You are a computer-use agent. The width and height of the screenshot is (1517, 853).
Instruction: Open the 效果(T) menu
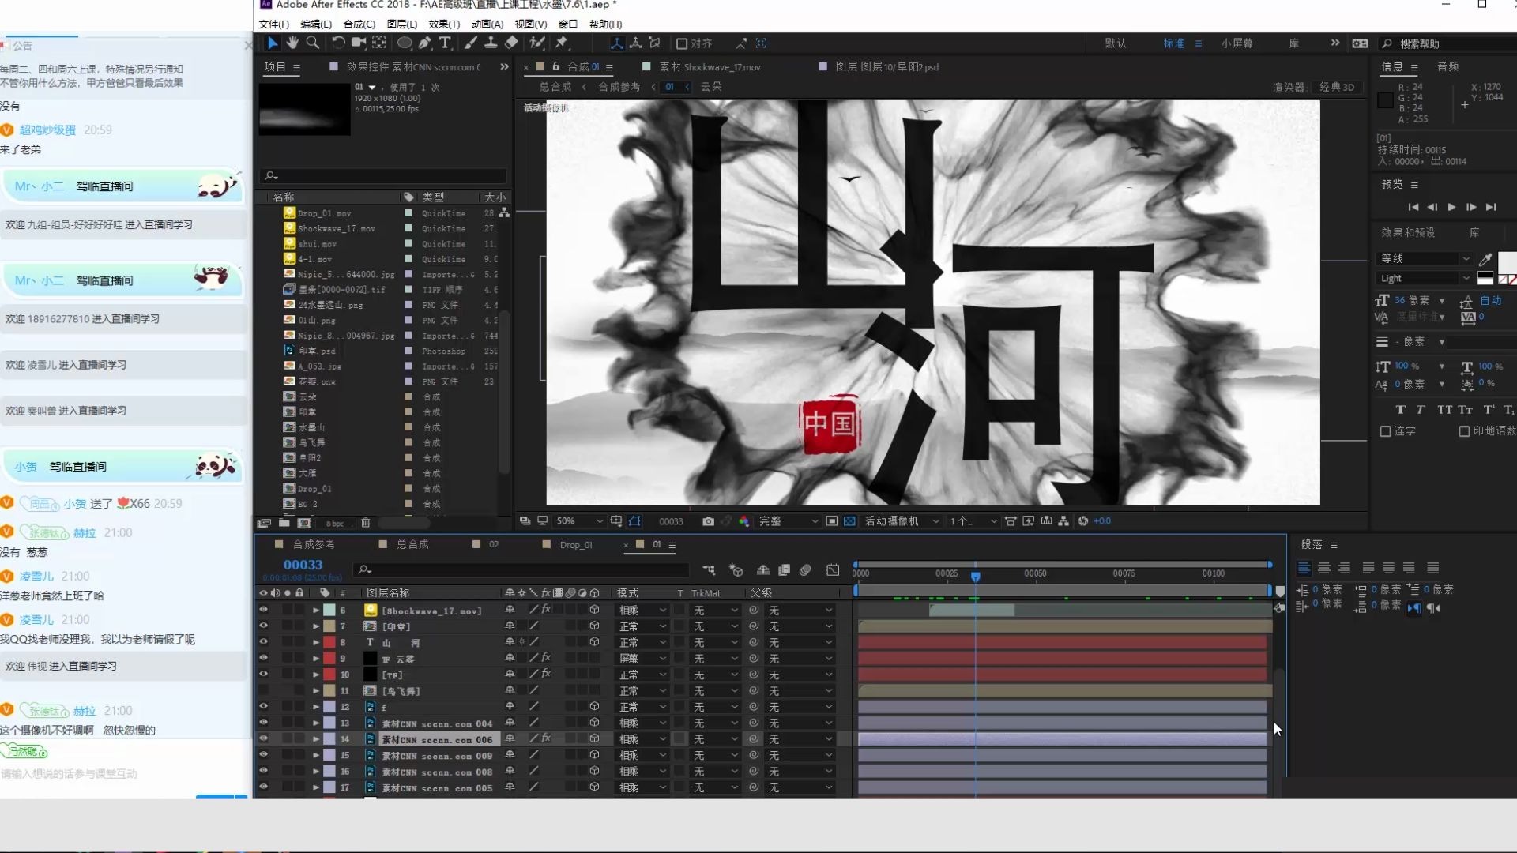pos(444,24)
